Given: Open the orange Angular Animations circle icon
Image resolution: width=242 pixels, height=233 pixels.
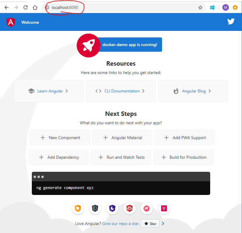Looking at the screenshot, I should (78, 208).
